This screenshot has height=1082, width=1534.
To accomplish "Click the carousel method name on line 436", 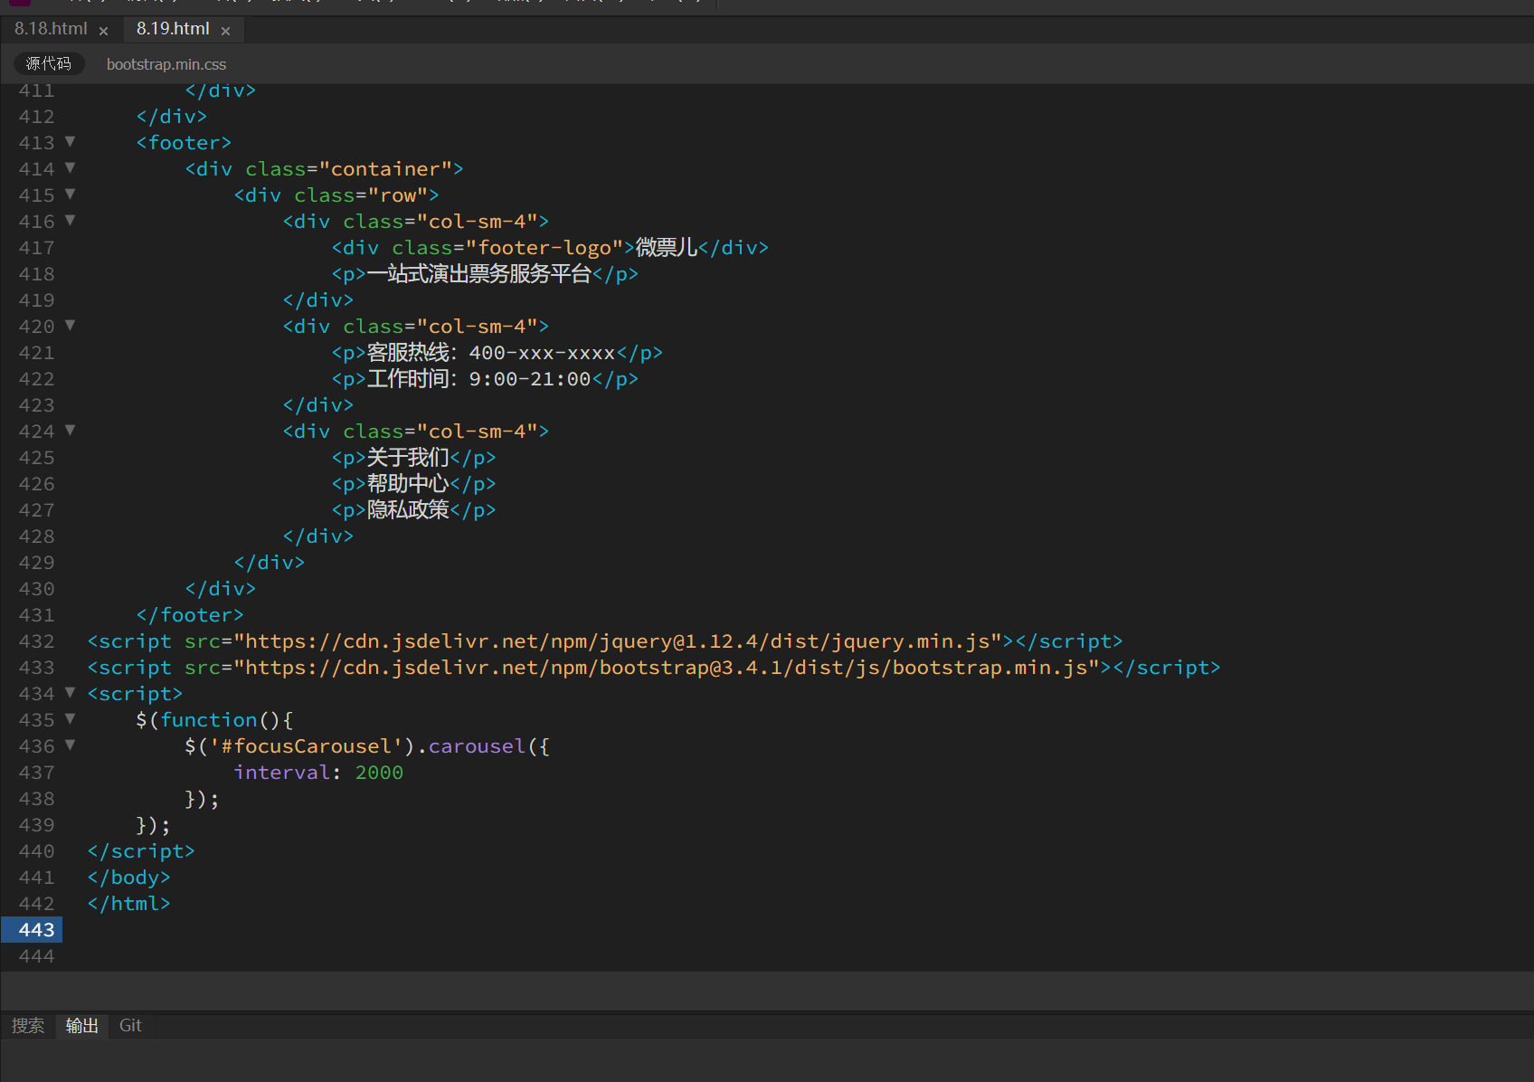I will [x=477, y=746].
